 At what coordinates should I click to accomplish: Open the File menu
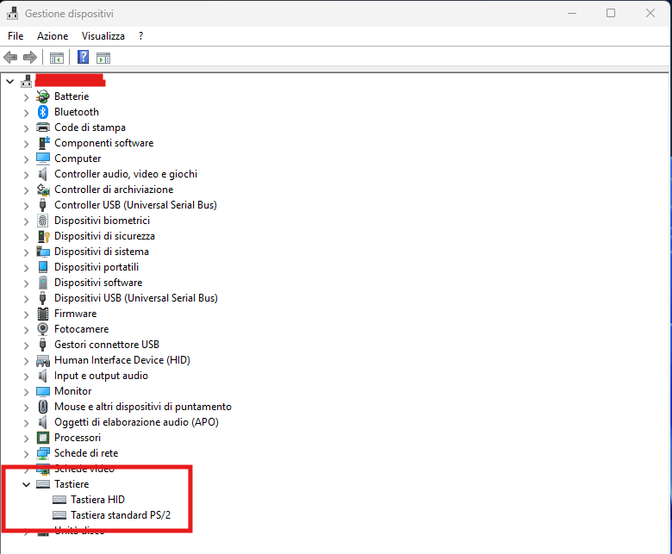point(16,36)
